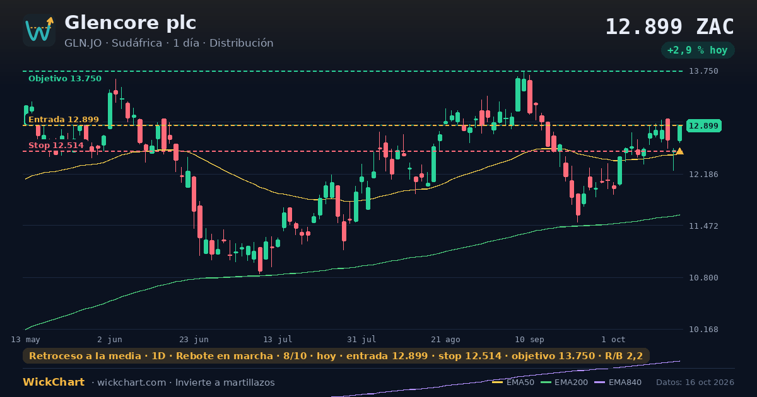Click the 12.186 axis value
The width and height of the screenshot is (757, 397).
(x=703, y=174)
